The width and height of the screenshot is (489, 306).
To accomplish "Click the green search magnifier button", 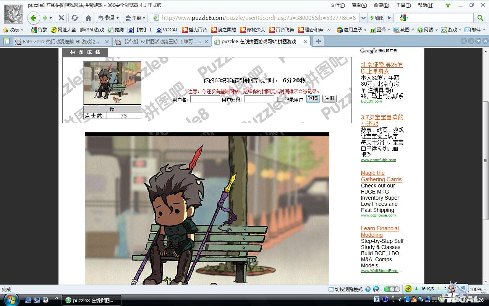I will coord(480,18).
